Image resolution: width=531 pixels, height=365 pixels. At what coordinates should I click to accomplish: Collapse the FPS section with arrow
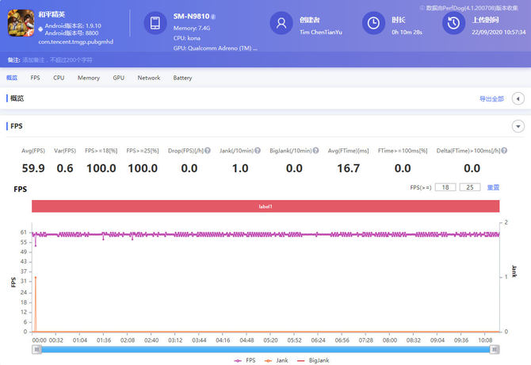[518, 126]
